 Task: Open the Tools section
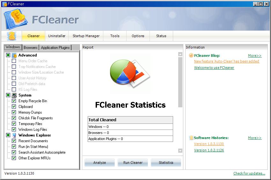[115, 36]
